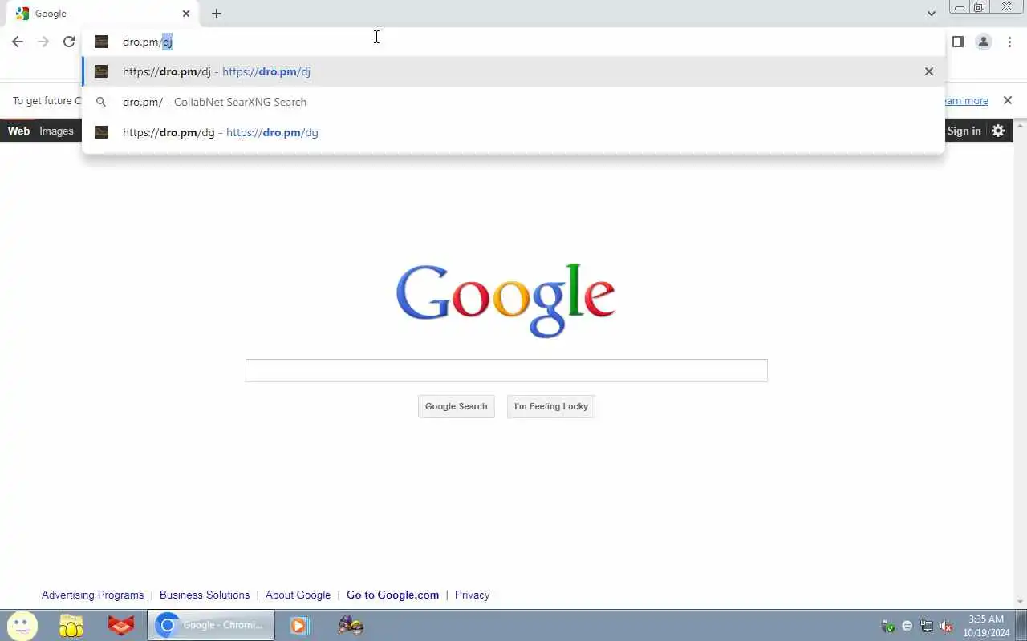Open the clock showing 3:35 AM

coord(986,626)
